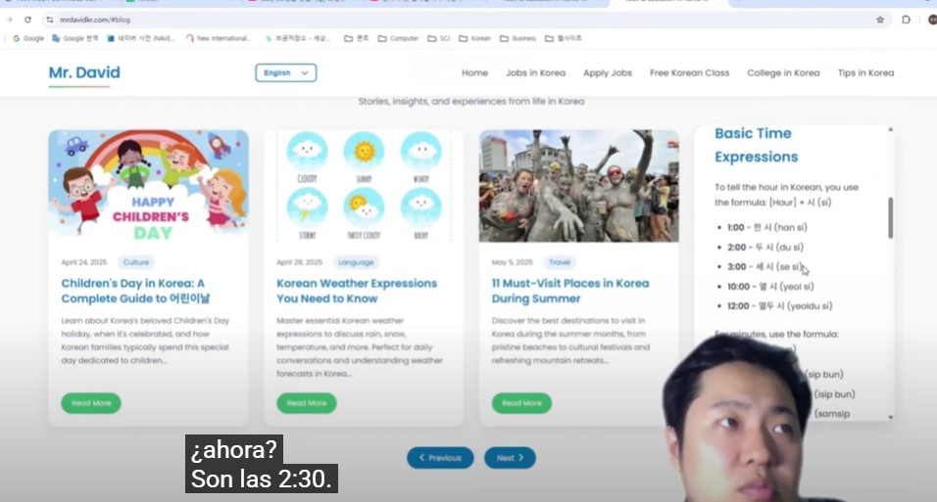Image resolution: width=937 pixels, height=502 pixels.
Task: Open 11 Must-Visit Places in Korea title
Action: point(570,291)
